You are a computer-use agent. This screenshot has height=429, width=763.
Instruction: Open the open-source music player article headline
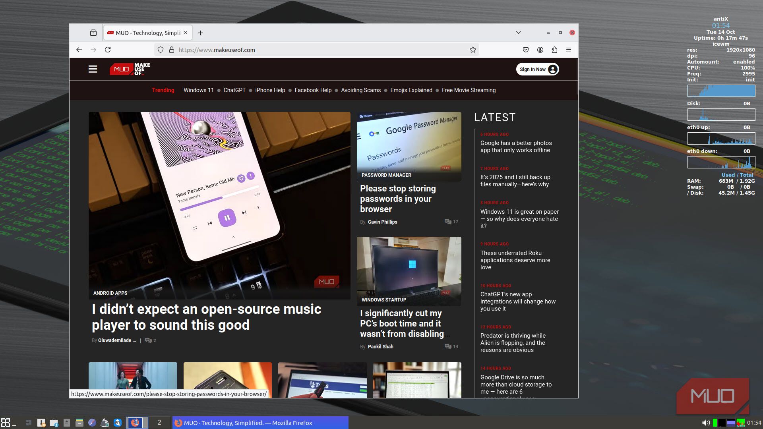coord(207,317)
